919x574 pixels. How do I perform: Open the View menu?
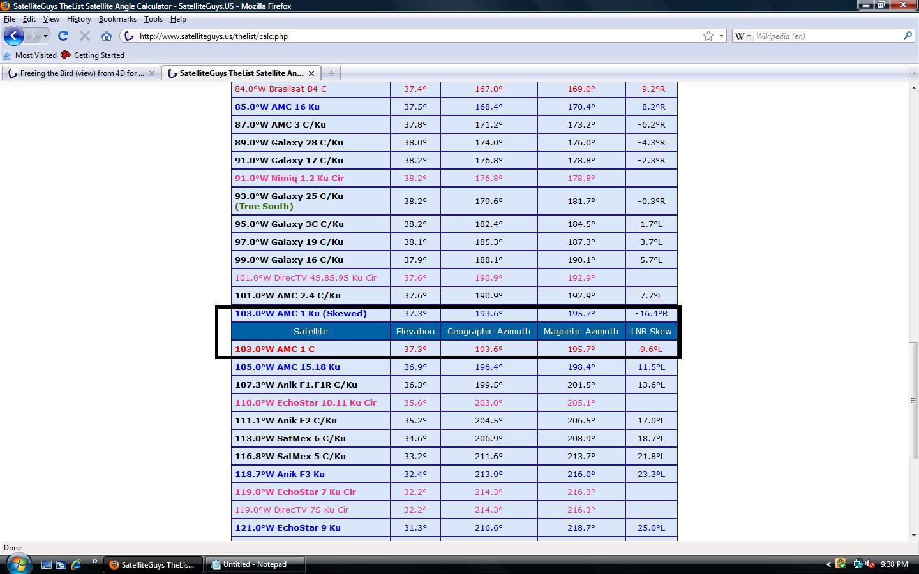(51, 19)
